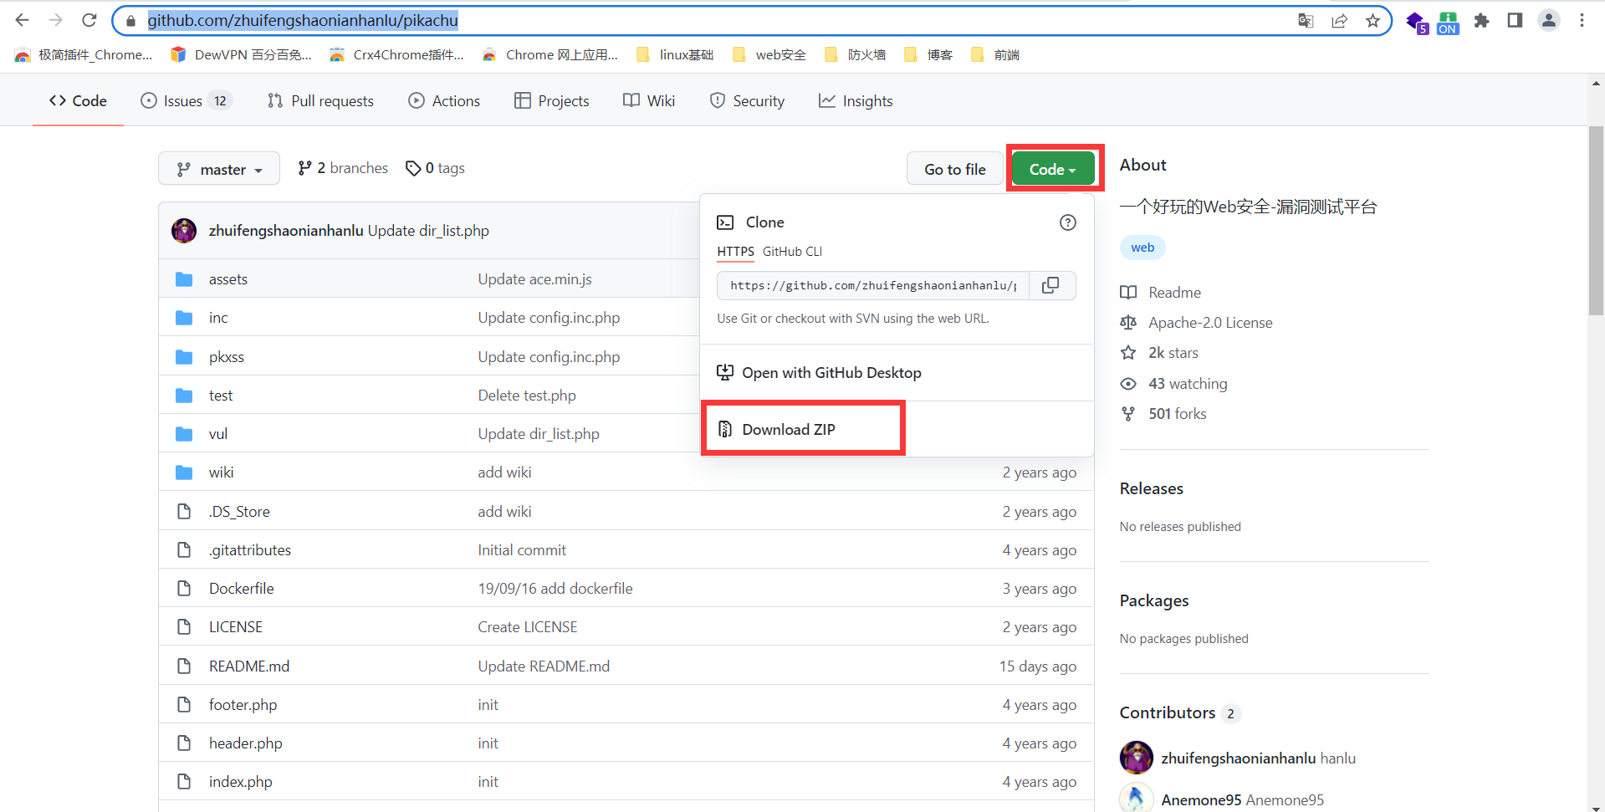Open the Wiki tab

point(649,101)
